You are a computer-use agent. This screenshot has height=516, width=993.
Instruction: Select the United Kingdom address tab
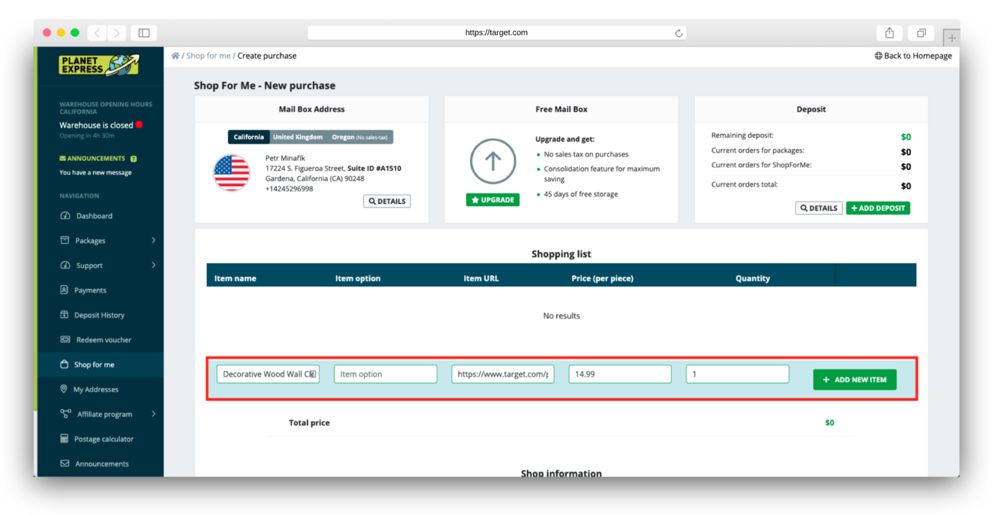[x=297, y=137]
